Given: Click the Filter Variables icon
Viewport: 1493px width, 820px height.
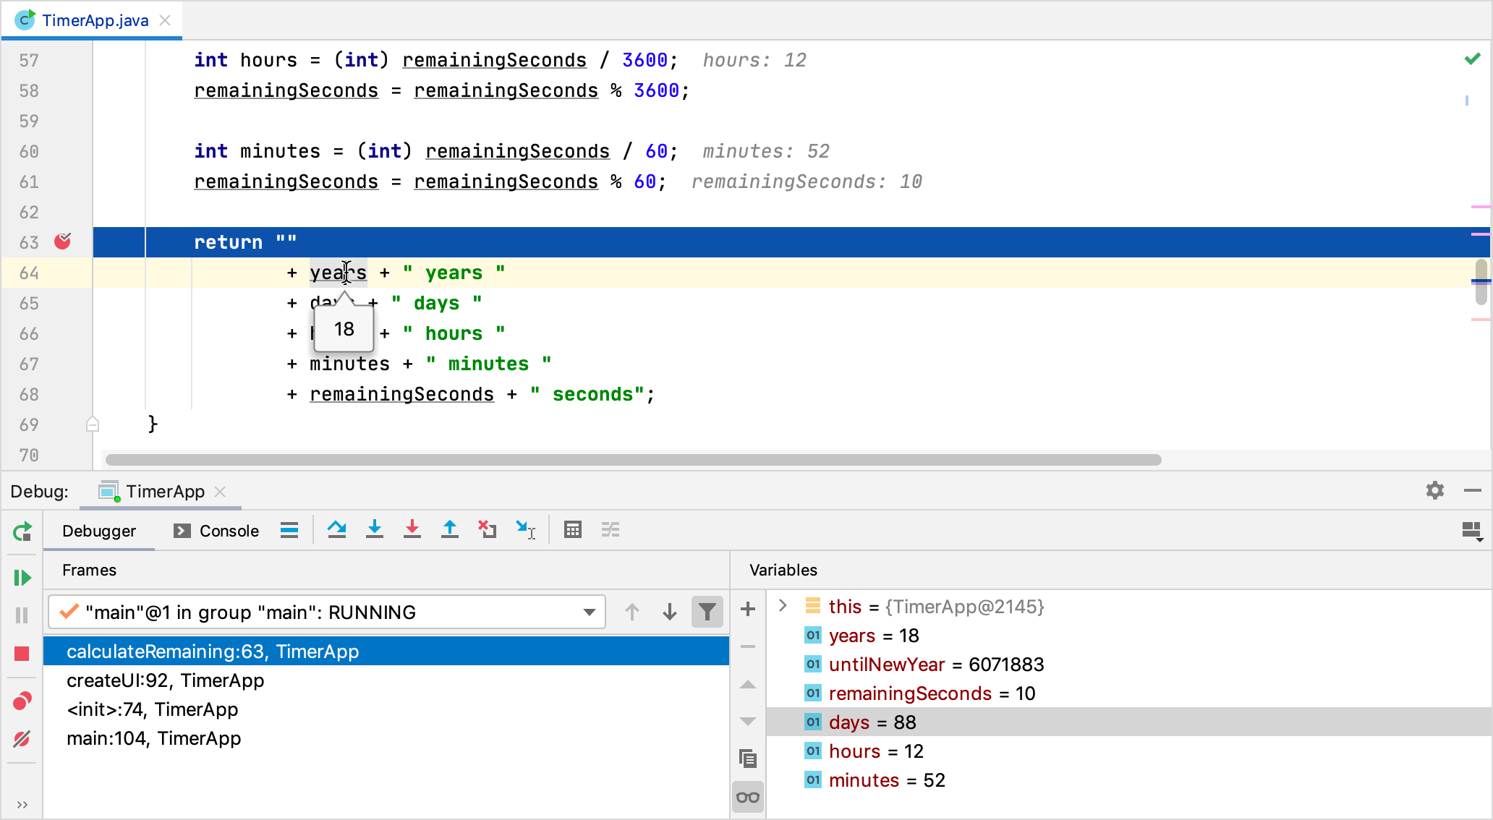Looking at the screenshot, I should [x=706, y=611].
